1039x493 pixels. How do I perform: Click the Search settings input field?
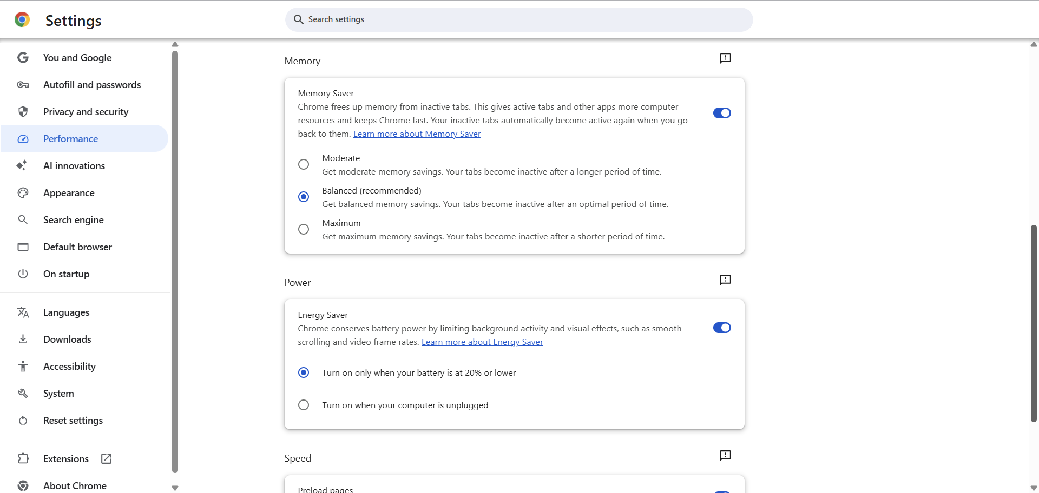pyautogui.click(x=519, y=19)
